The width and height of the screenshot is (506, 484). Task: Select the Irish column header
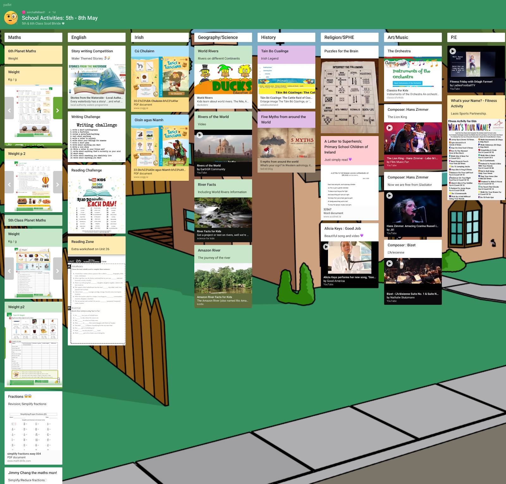click(x=160, y=37)
